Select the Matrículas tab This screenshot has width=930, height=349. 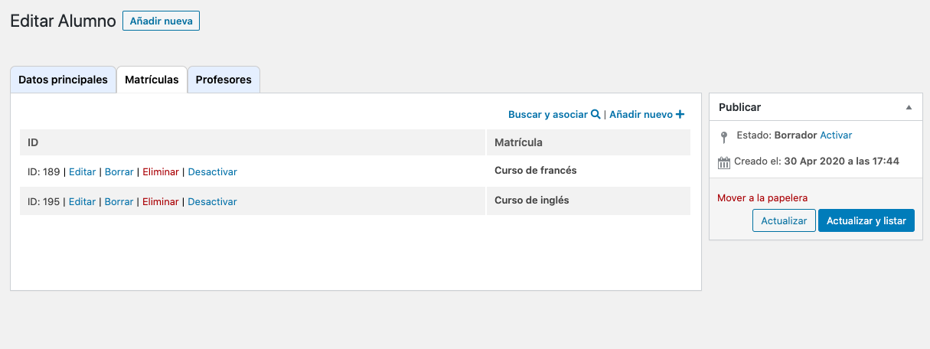[152, 80]
